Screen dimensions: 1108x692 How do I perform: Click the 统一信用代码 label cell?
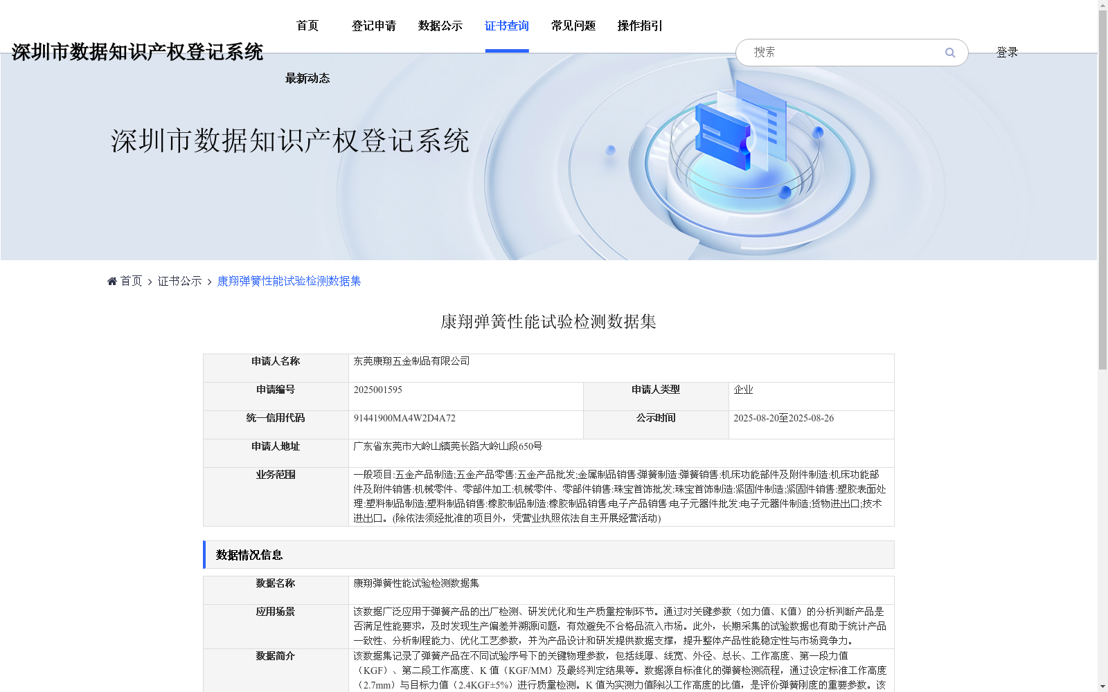276,425
